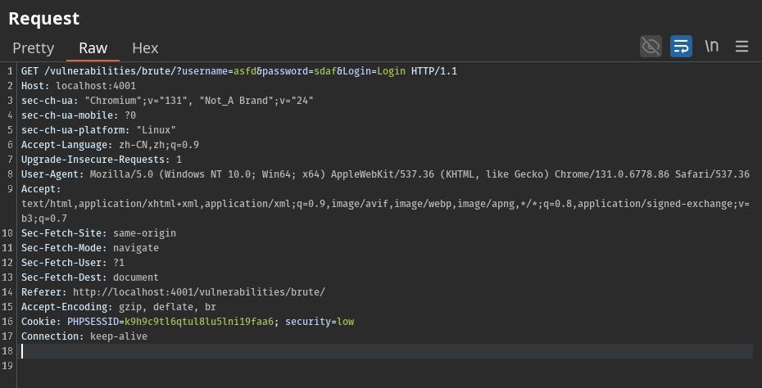Place cursor on empty line 18
This screenshot has width=762, height=388.
(328, 351)
